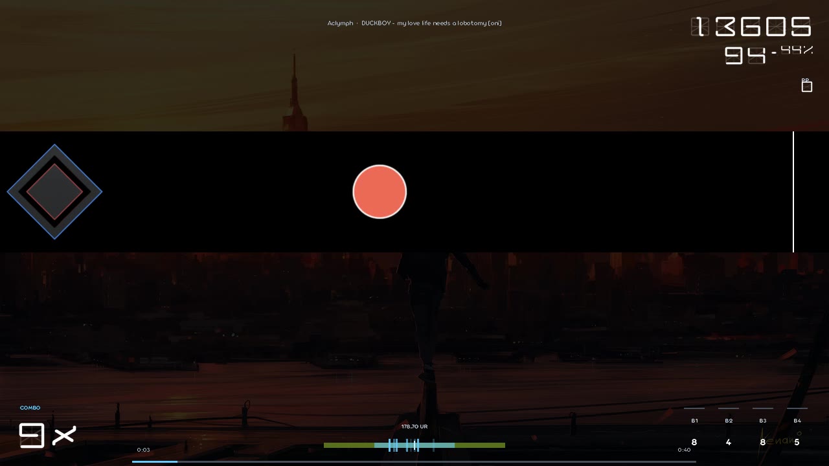
Task: Click the white vertical bar line
Action: pos(793,192)
